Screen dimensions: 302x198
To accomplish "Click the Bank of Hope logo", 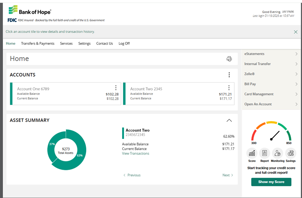I will pos(30,10).
